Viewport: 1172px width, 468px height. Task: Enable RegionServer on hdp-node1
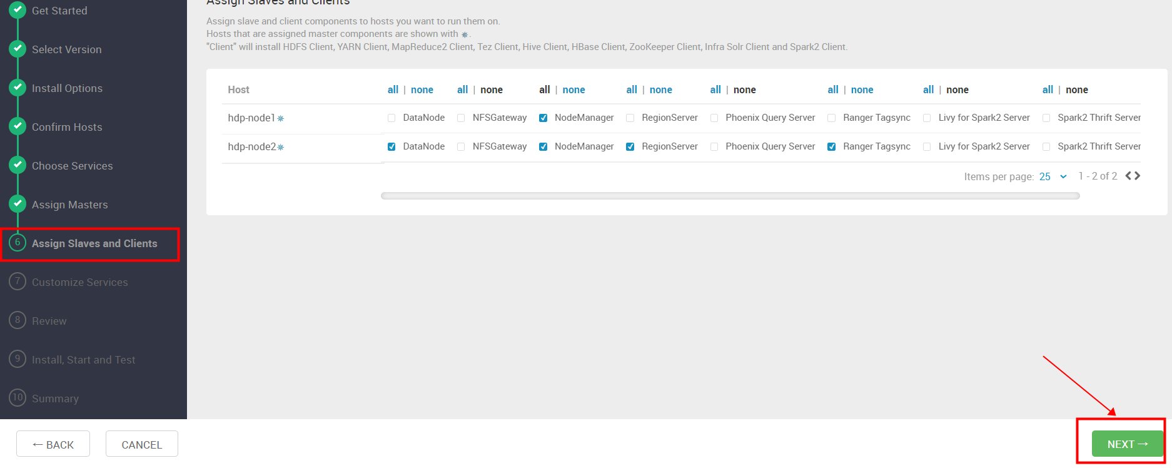point(630,118)
